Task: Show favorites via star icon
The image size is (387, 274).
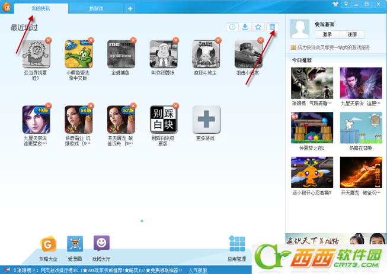Action: tap(258, 27)
